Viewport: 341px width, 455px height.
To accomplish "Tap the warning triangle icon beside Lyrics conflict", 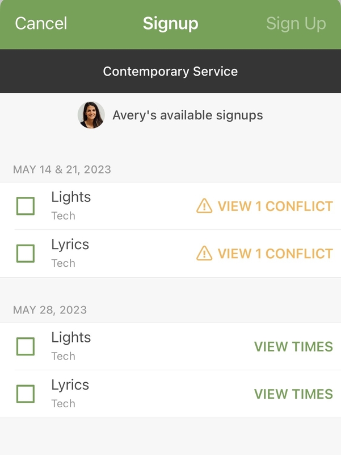I will [x=204, y=253].
